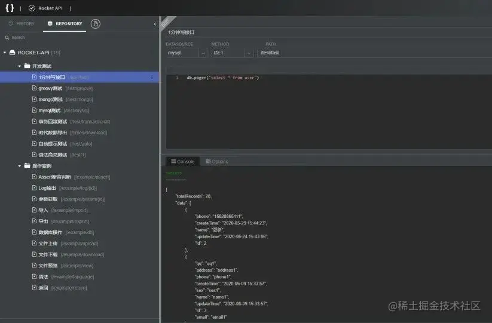Switch to the Repository tab
492x323 pixels.
pyautogui.click(x=65, y=24)
